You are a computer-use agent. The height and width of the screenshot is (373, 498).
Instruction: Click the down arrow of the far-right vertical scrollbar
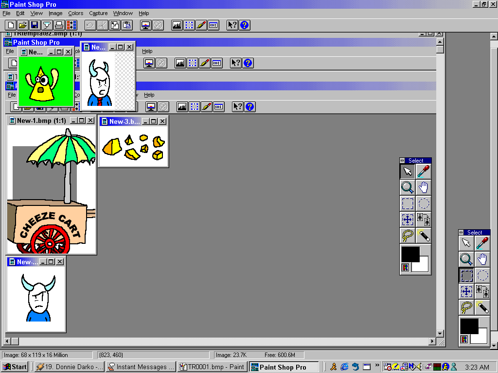(494, 345)
